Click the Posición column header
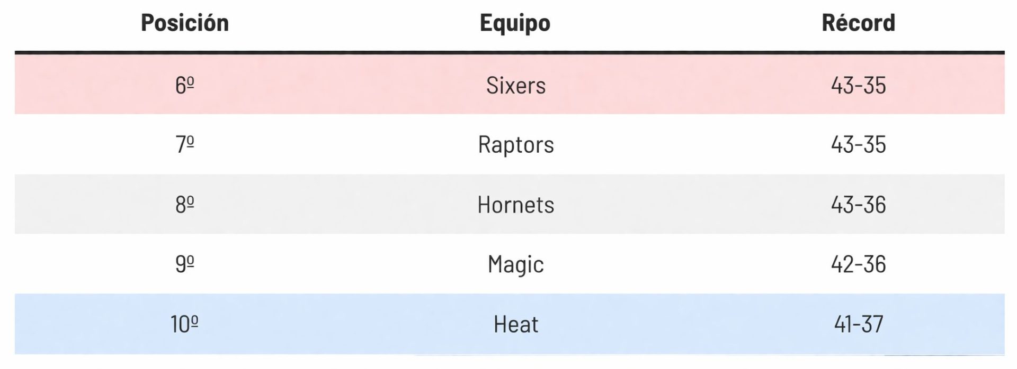Viewport: 1017px width, 369px height. [184, 23]
